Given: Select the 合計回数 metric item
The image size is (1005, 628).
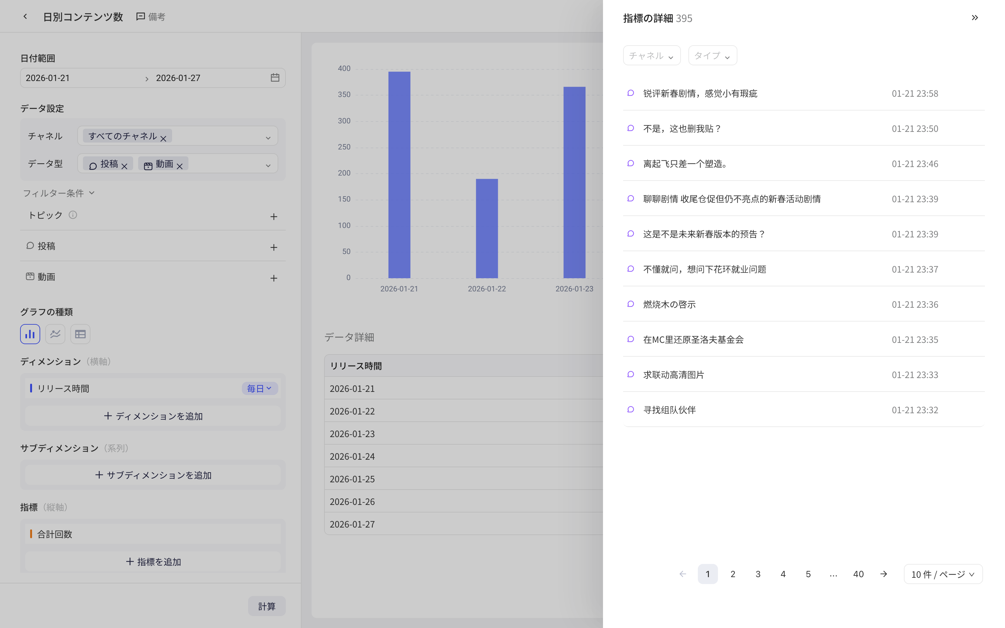Looking at the screenshot, I should 153,534.
